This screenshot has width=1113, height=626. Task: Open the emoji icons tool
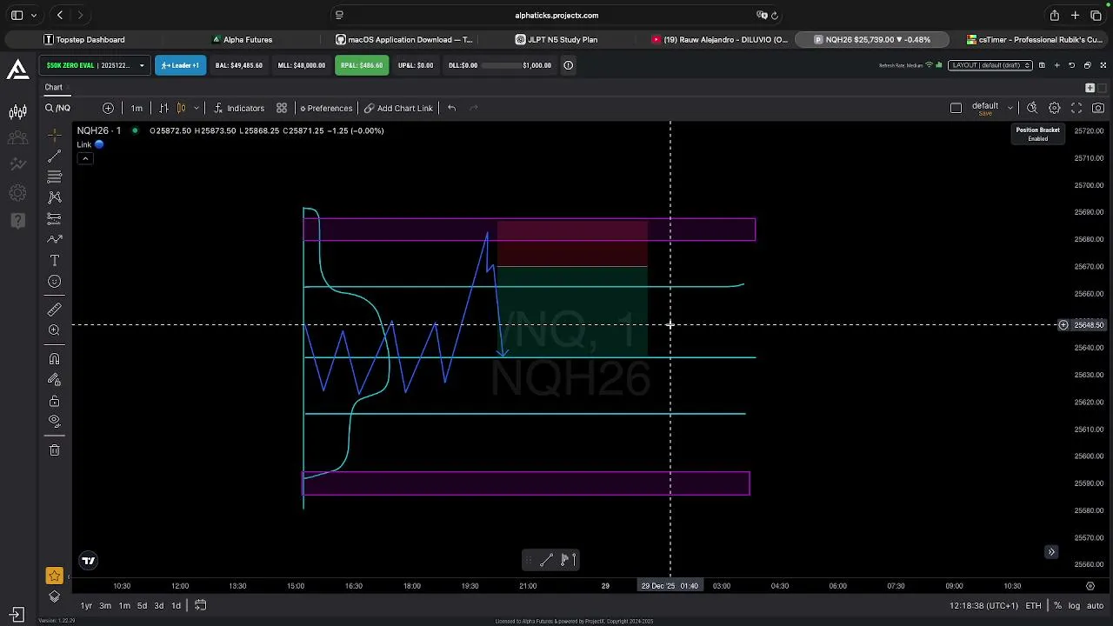coord(54,281)
